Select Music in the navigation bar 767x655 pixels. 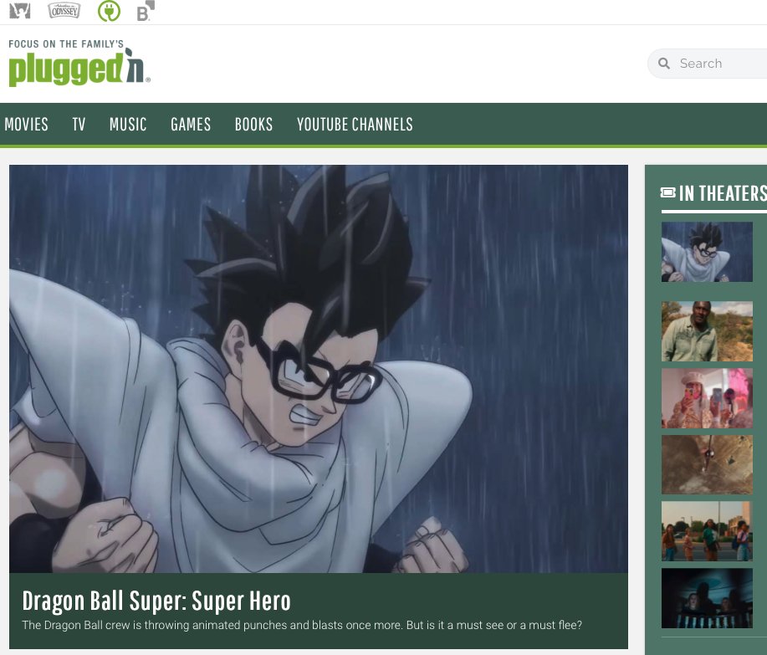coord(128,125)
